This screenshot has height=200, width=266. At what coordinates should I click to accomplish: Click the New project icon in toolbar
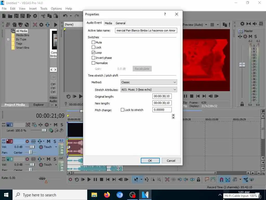[4, 16]
